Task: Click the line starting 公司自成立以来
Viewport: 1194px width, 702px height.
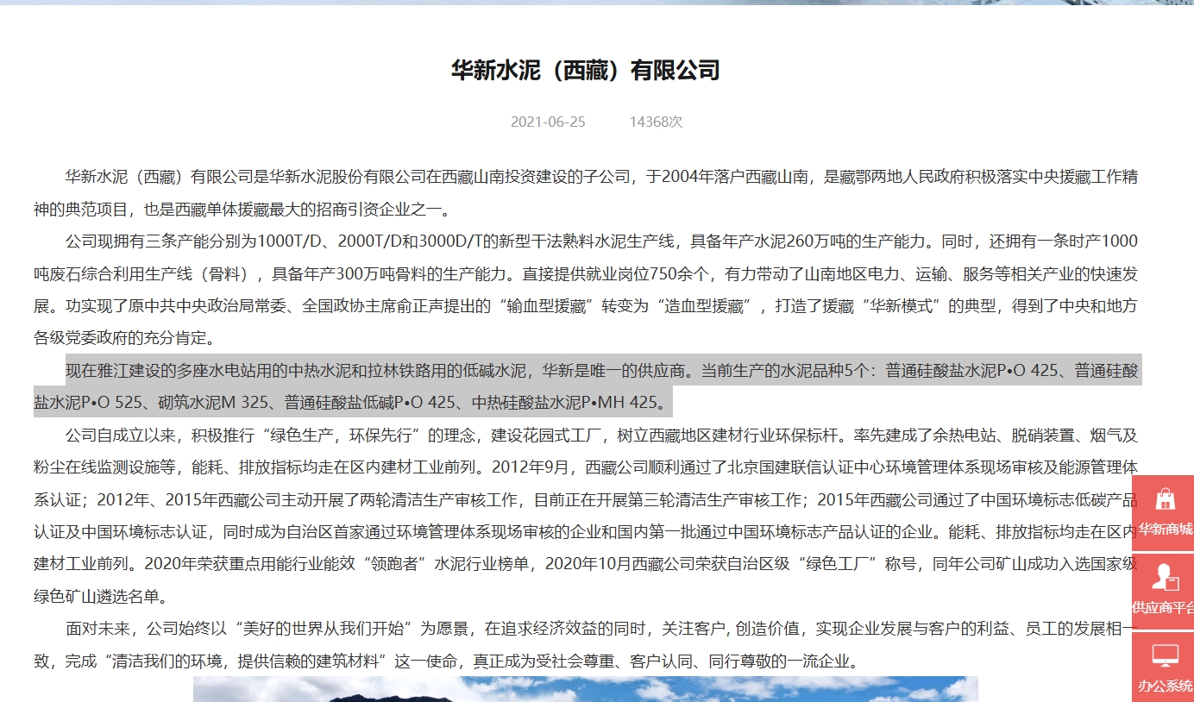Action: [601, 435]
